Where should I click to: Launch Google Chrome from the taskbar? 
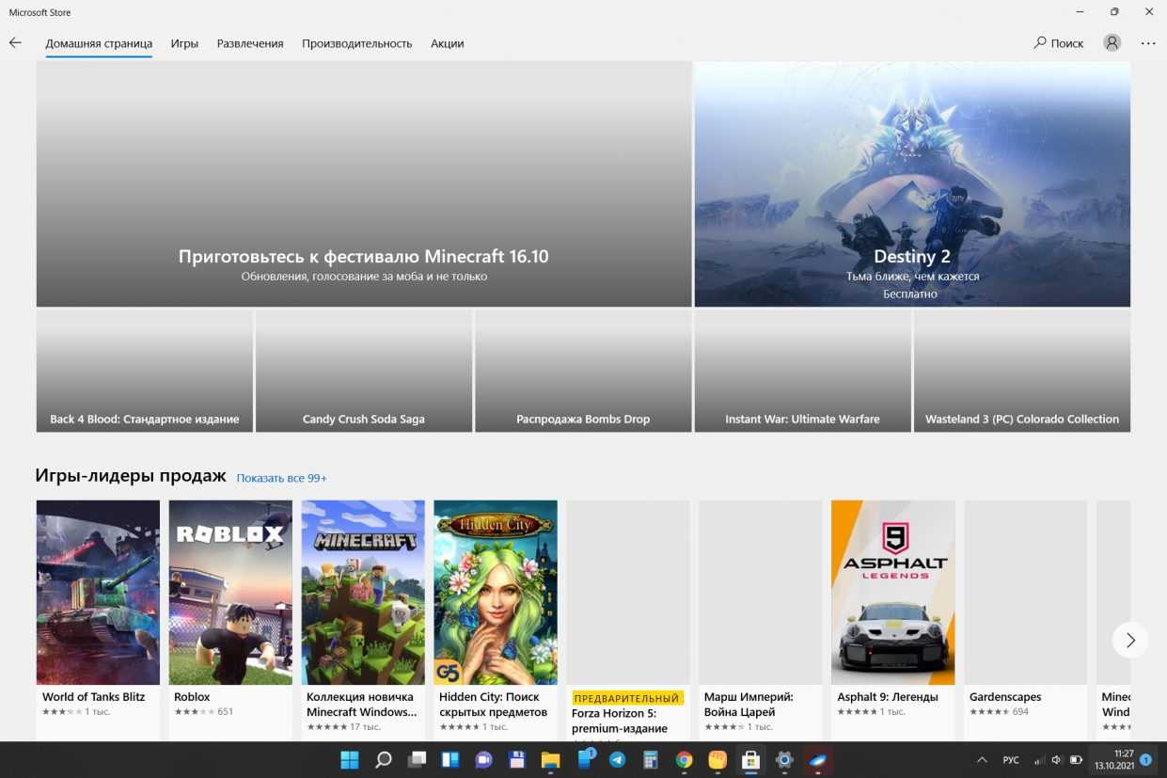(685, 760)
